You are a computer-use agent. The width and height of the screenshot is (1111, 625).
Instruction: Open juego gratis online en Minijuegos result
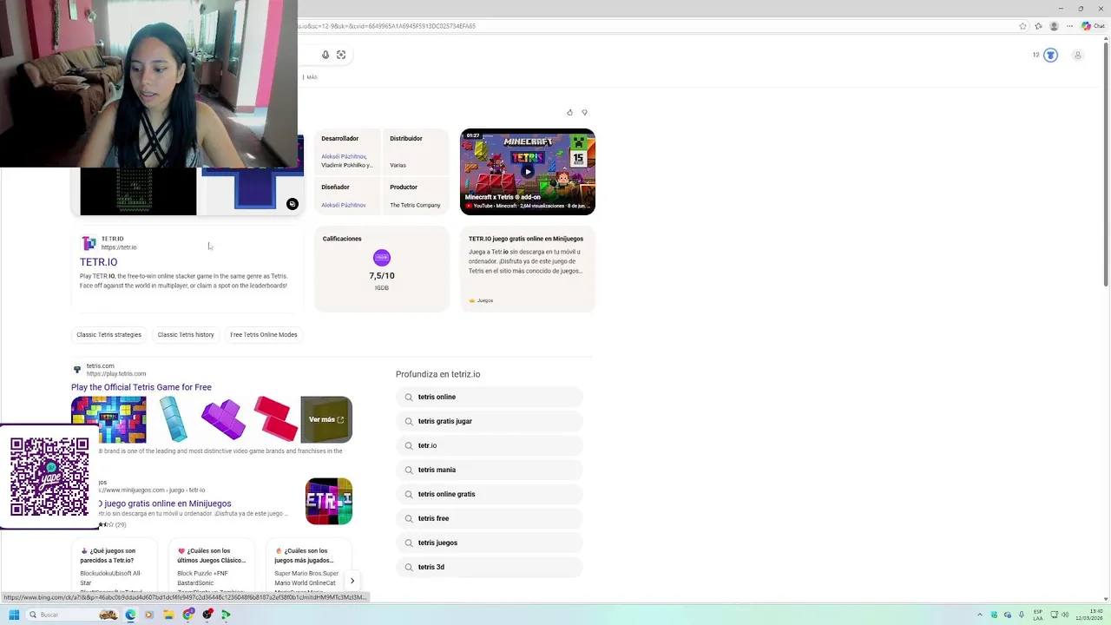point(165,503)
